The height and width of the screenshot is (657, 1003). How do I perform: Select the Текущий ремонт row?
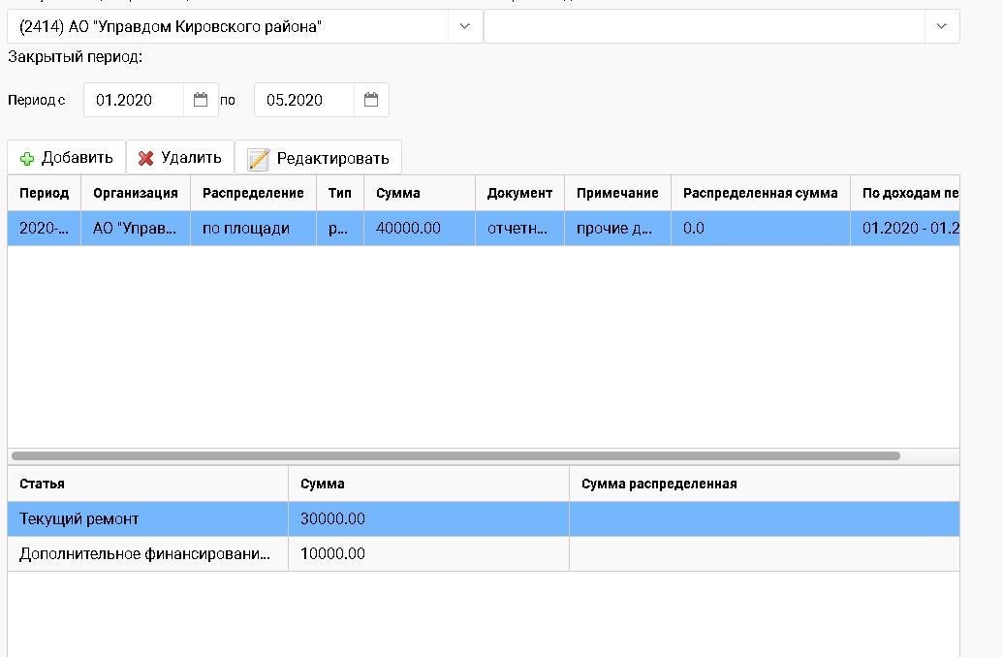pos(145,519)
